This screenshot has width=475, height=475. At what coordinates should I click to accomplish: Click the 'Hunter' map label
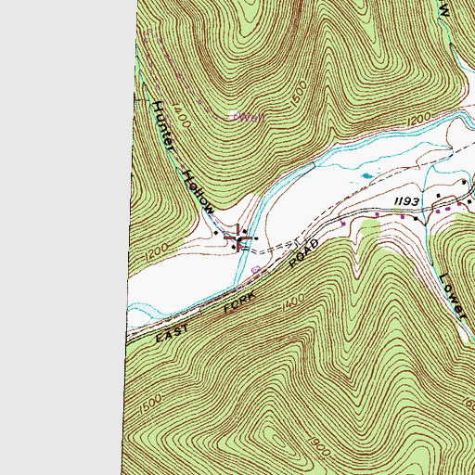coord(163,126)
